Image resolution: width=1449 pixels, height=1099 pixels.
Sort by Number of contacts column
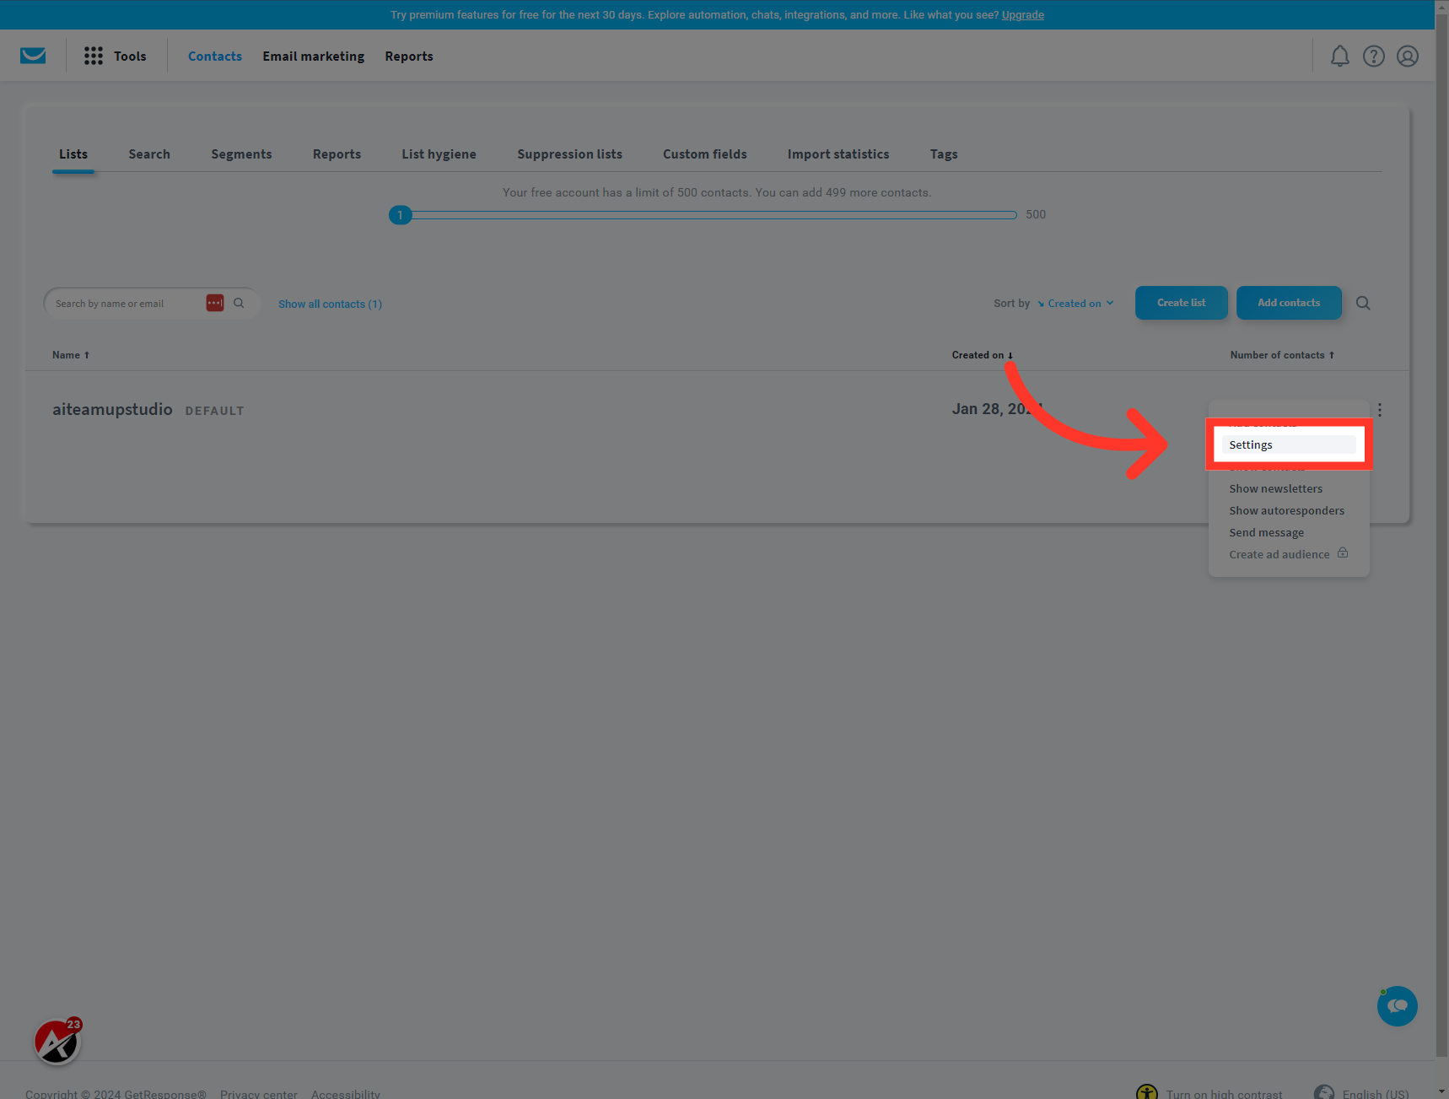(x=1282, y=355)
